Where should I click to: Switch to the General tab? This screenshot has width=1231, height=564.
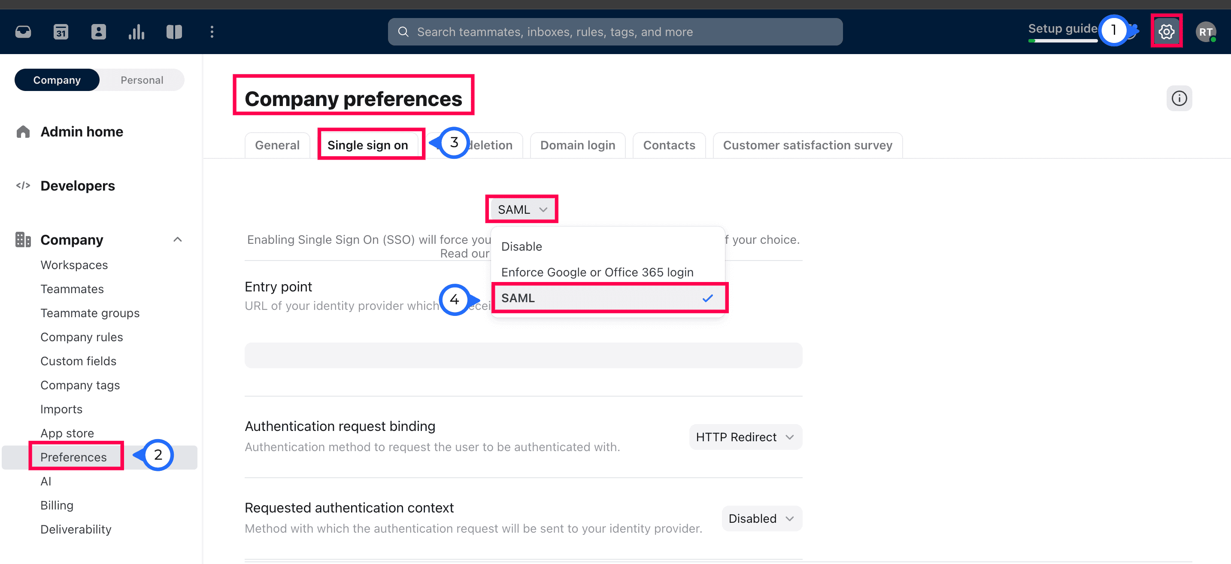point(277,145)
